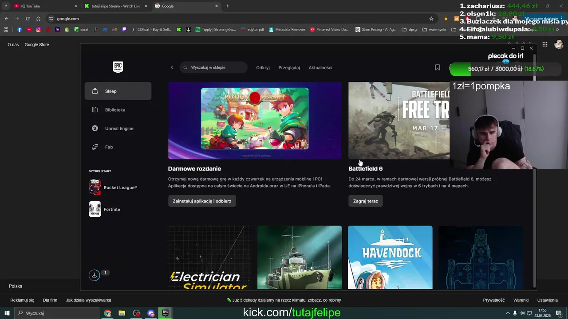
Task: Switch to the Aktualności tab
Action: 320,67
